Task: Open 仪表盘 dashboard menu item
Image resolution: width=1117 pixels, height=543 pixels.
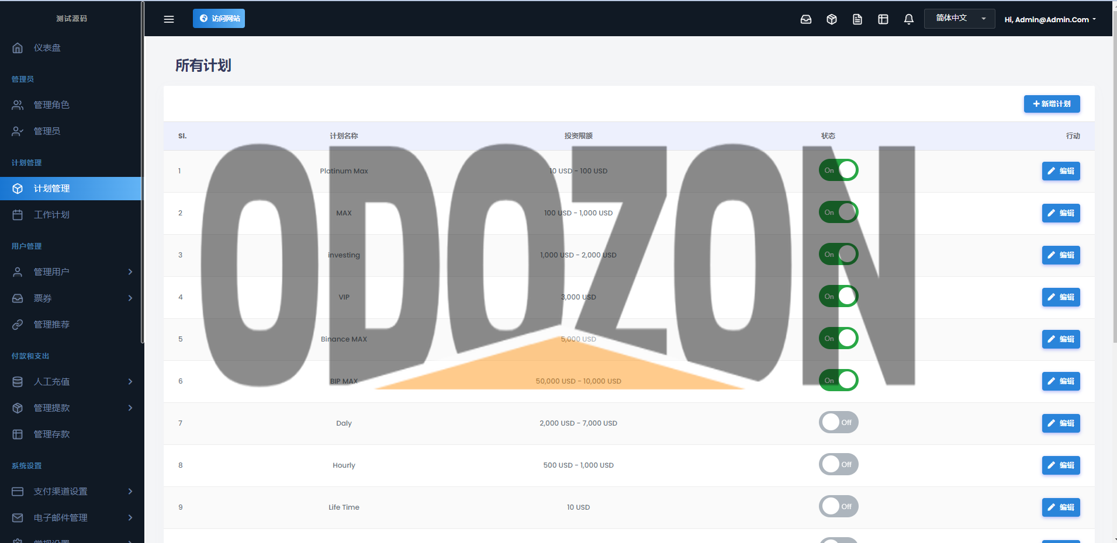Action: click(x=71, y=48)
